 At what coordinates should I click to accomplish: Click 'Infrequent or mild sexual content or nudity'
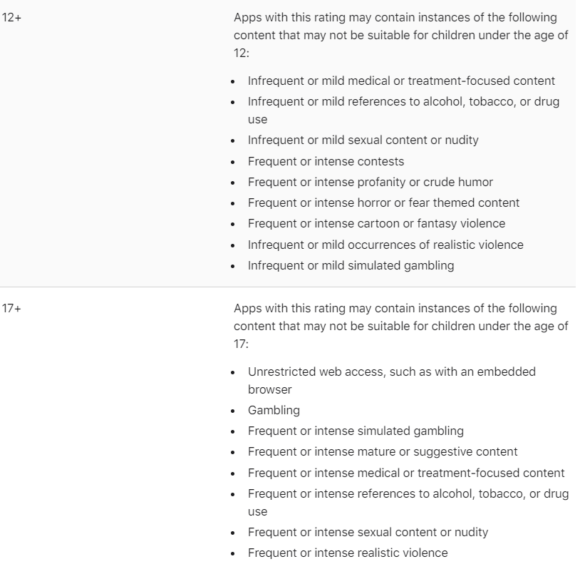click(x=363, y=140)
